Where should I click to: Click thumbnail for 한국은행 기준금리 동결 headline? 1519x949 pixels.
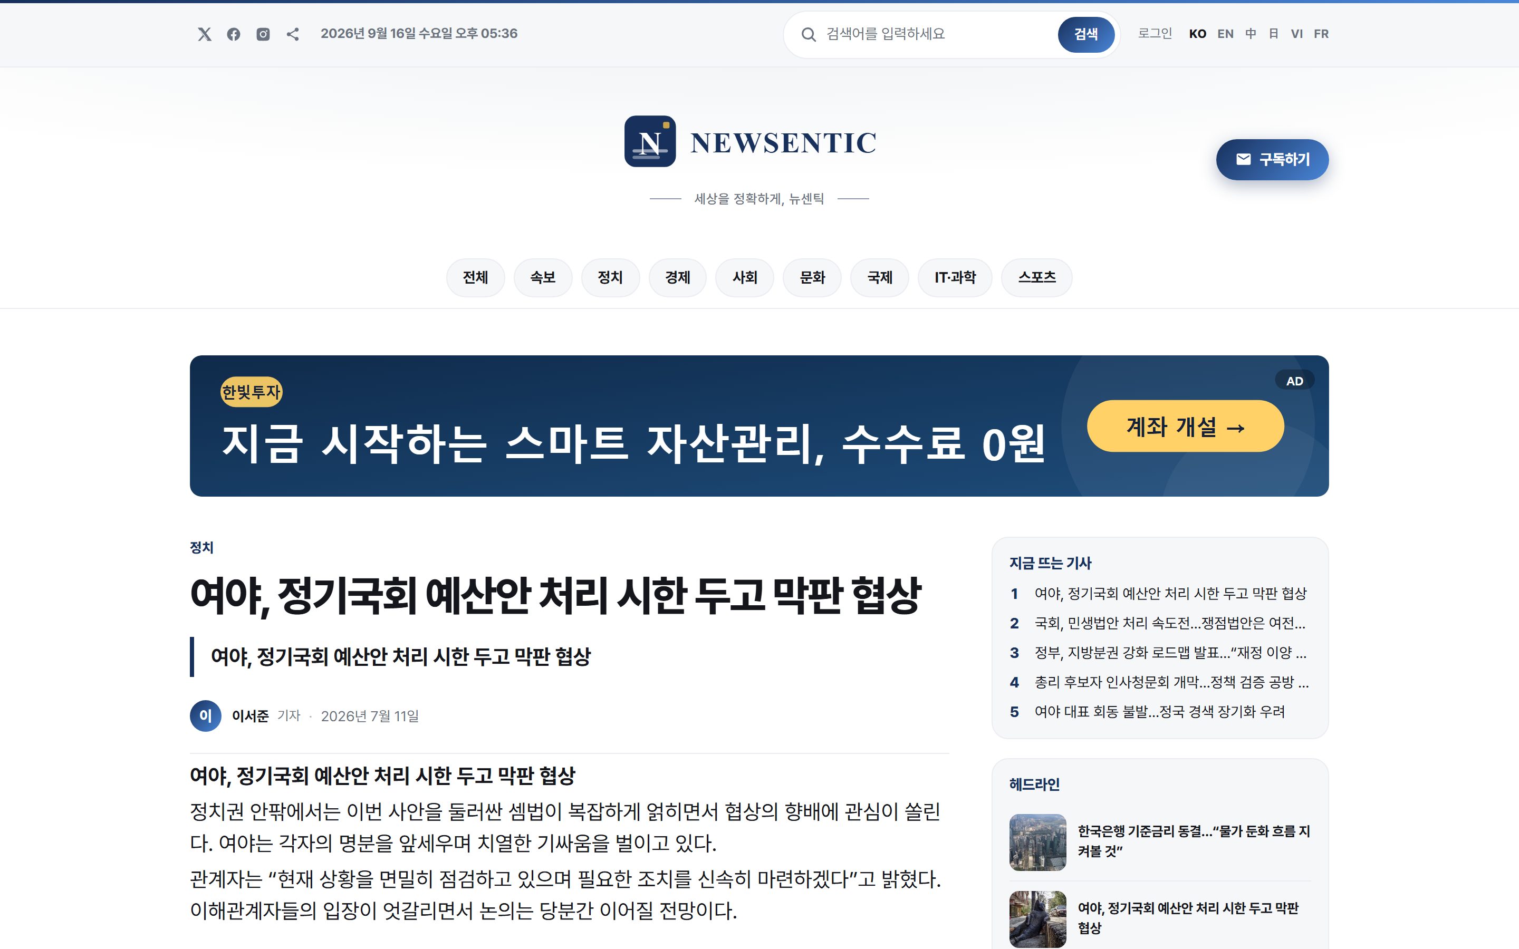coord(1037,843)
